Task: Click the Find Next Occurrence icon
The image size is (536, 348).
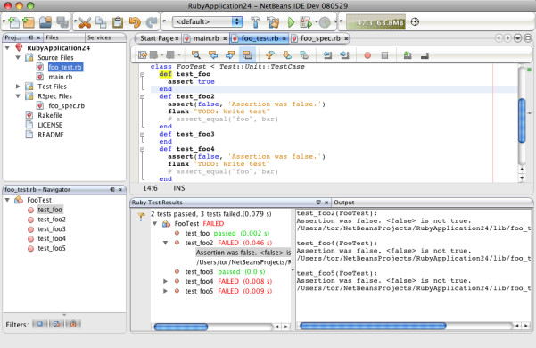Action: tap(230, 55)
